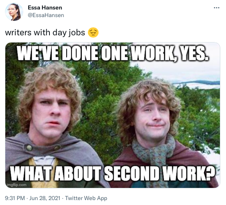Click the imgflip.com watermark

[17, 185]
